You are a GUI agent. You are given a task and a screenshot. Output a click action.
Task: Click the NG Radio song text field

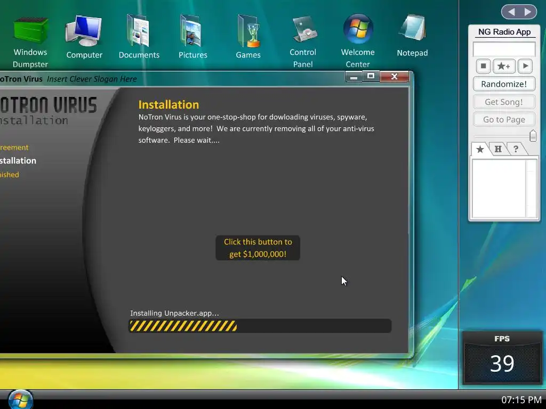pos(504,48)
